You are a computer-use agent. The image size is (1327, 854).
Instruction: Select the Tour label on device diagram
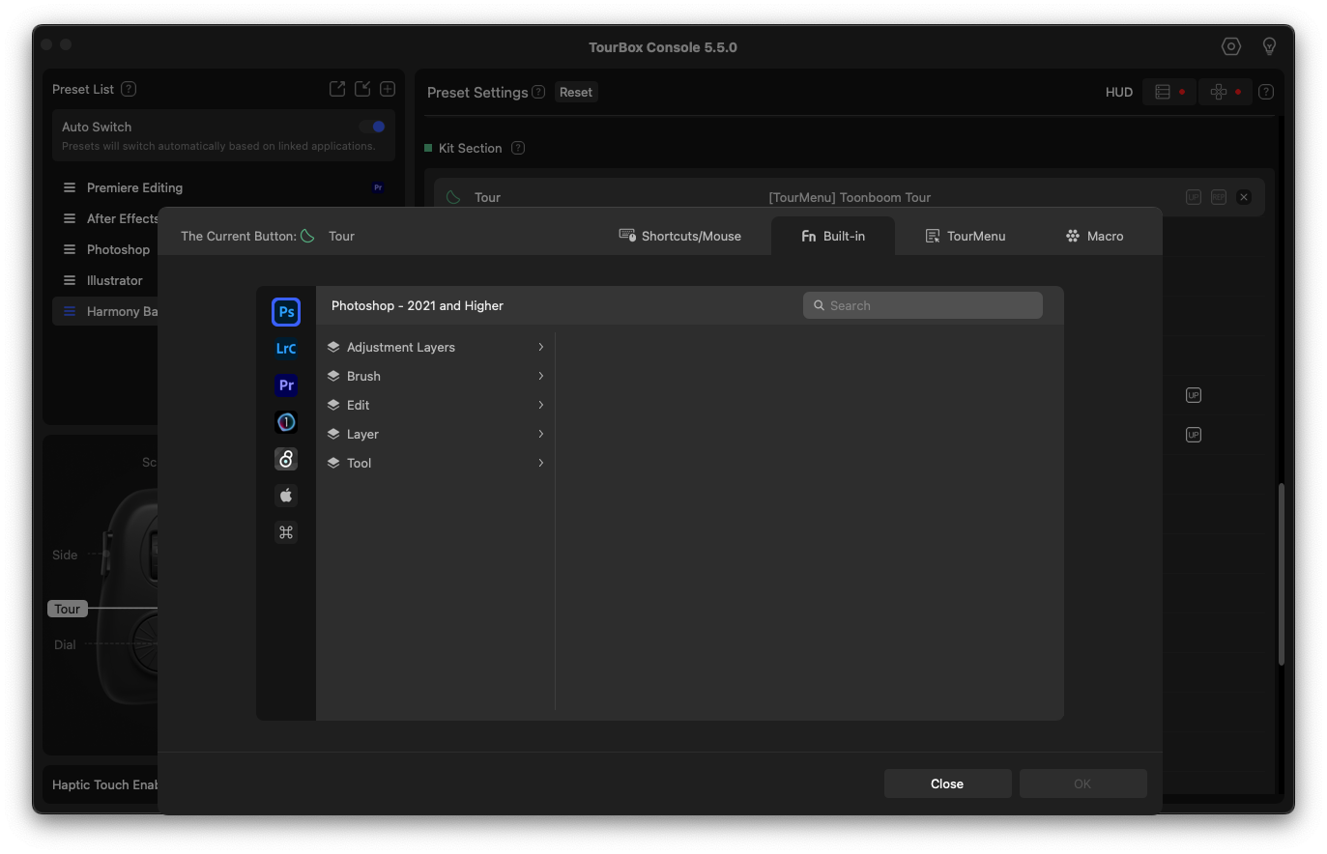(x=68, y=609)
